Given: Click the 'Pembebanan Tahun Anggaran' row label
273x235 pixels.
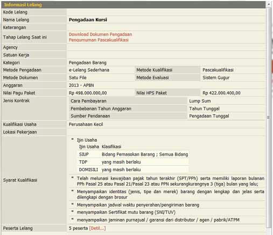Looking at the screenshot, I should pos(101,109).
